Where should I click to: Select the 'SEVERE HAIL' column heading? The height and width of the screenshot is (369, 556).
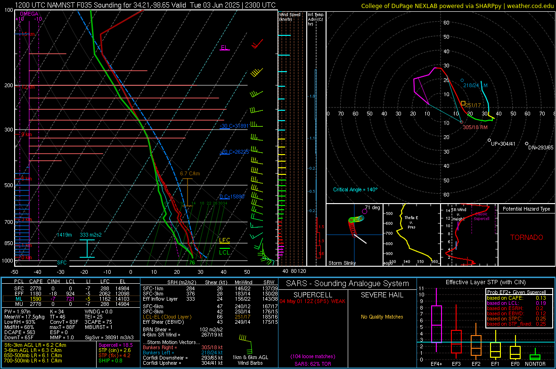pos(382,295)
